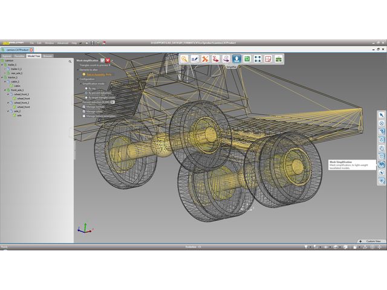
Task: Click the Percent reduction value field
Action: point(112,102)
